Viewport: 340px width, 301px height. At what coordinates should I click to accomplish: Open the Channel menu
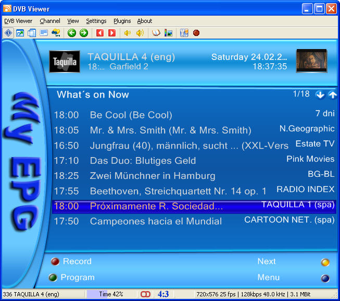50,21
